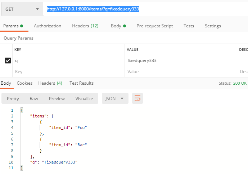248x174 pixels.
Task: Click the fixedquery333 value cell
Action: [180, 61]
